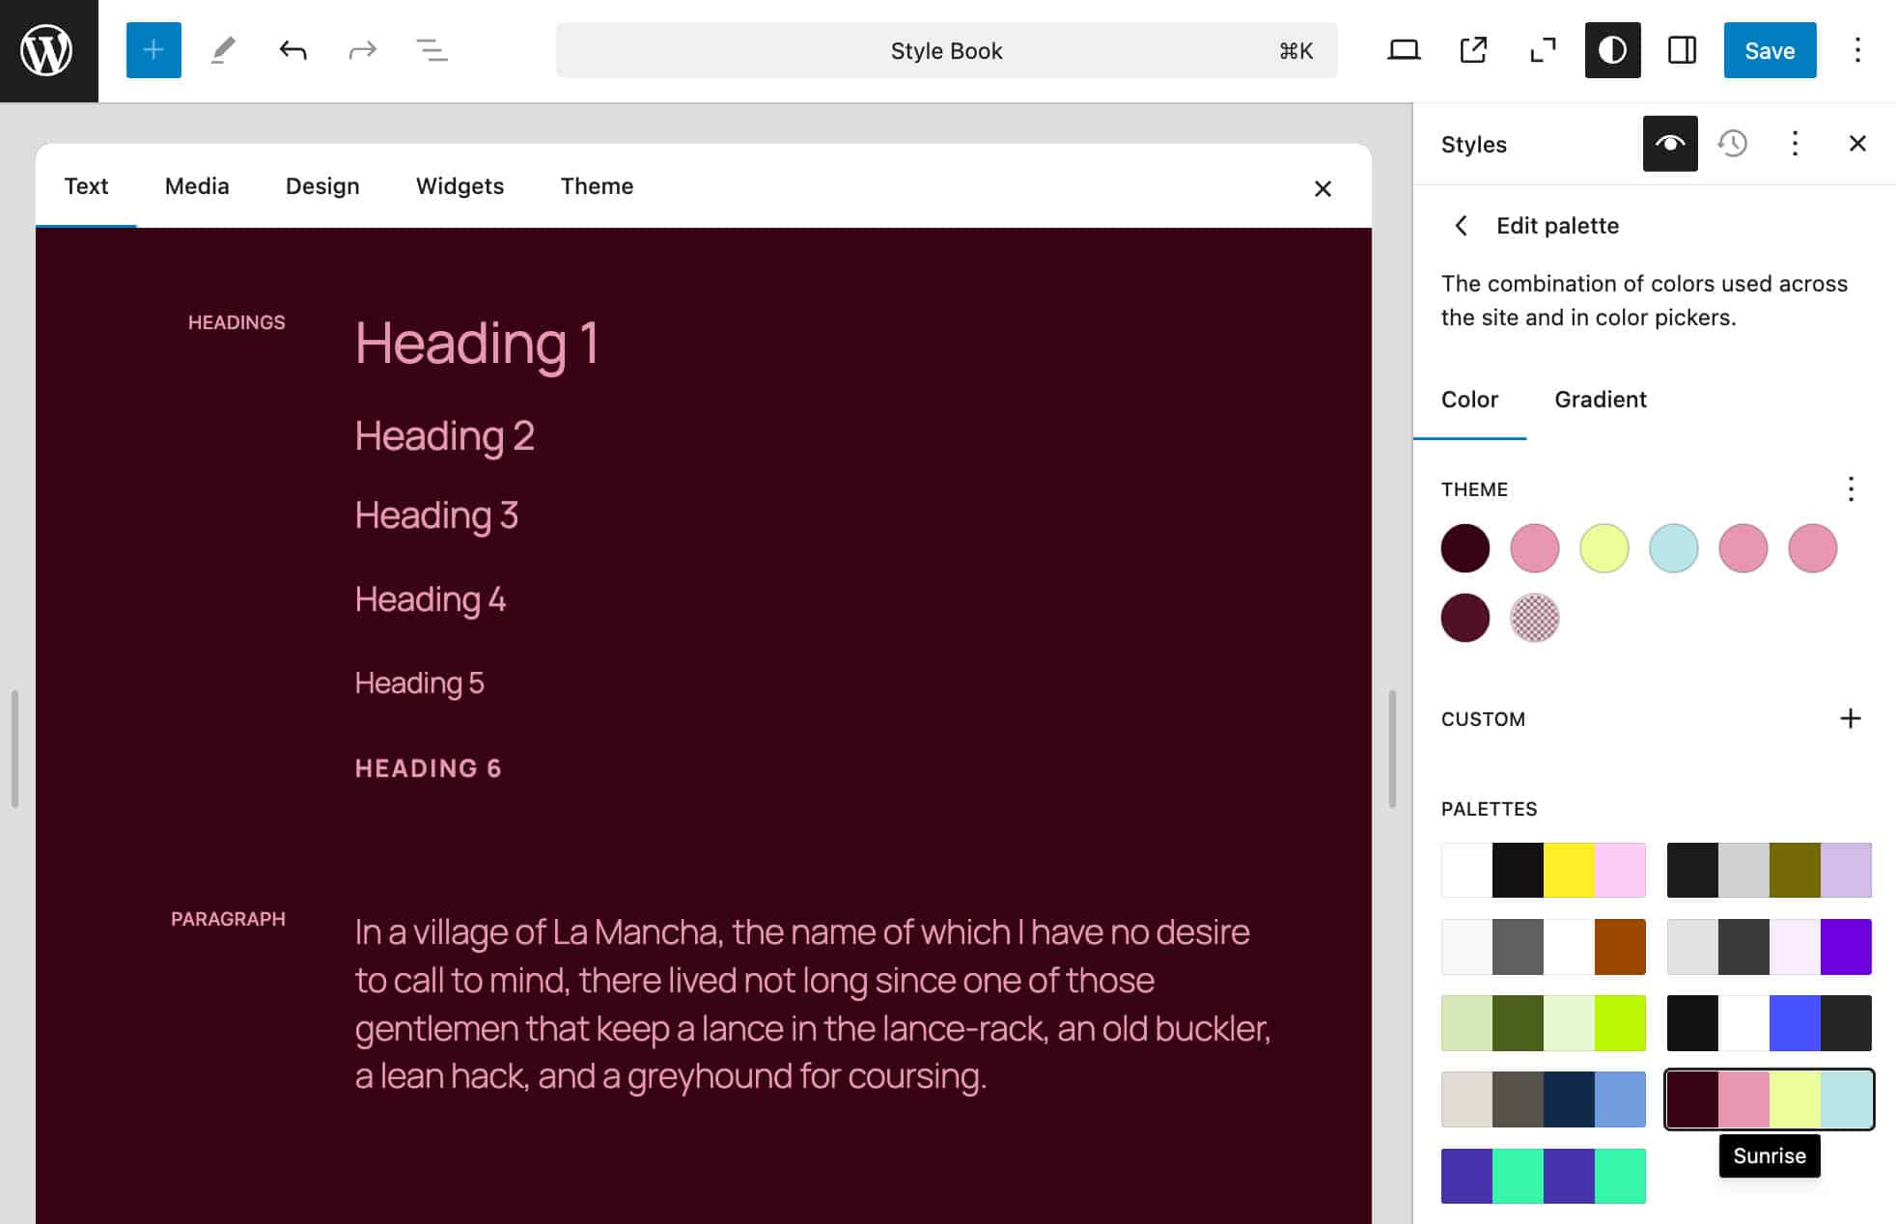1896x1224 pixels.
Task: Select the Theme tab in Style Book
Action: pyautogui.click(x=597, y=185)
